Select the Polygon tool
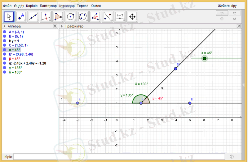The width and height of the screenshot is (248, 162). [58, 17]
